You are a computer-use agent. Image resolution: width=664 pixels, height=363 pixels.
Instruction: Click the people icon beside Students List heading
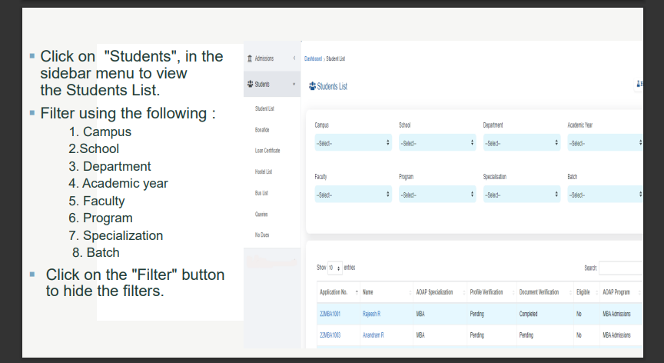tap(311, 86)
